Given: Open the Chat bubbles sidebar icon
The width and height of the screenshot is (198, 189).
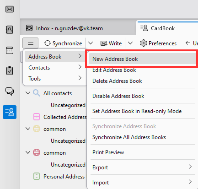Looking at the screenshot, I should tap(10, 91).
